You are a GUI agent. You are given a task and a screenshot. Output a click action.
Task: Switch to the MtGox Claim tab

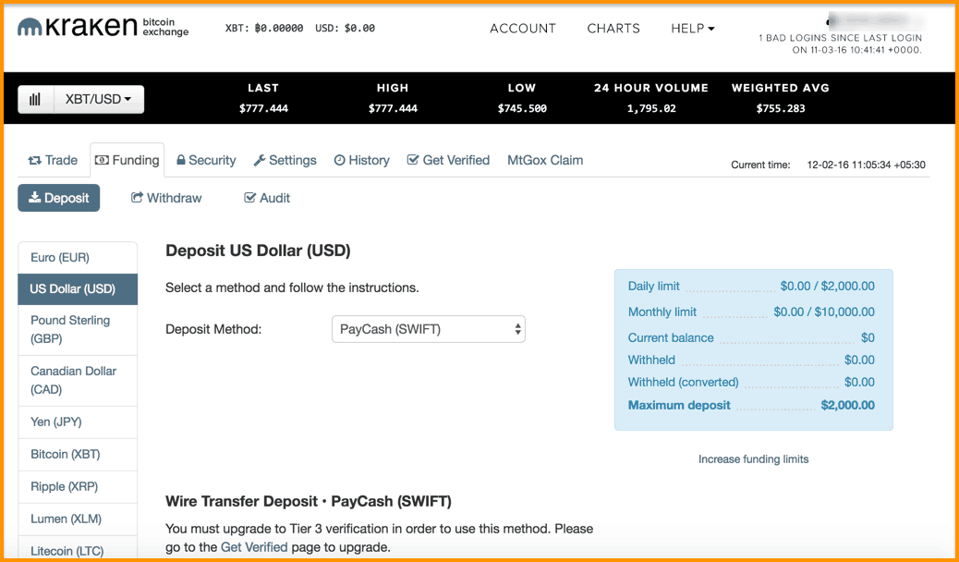pyautogui.click(x=545, y=161)
